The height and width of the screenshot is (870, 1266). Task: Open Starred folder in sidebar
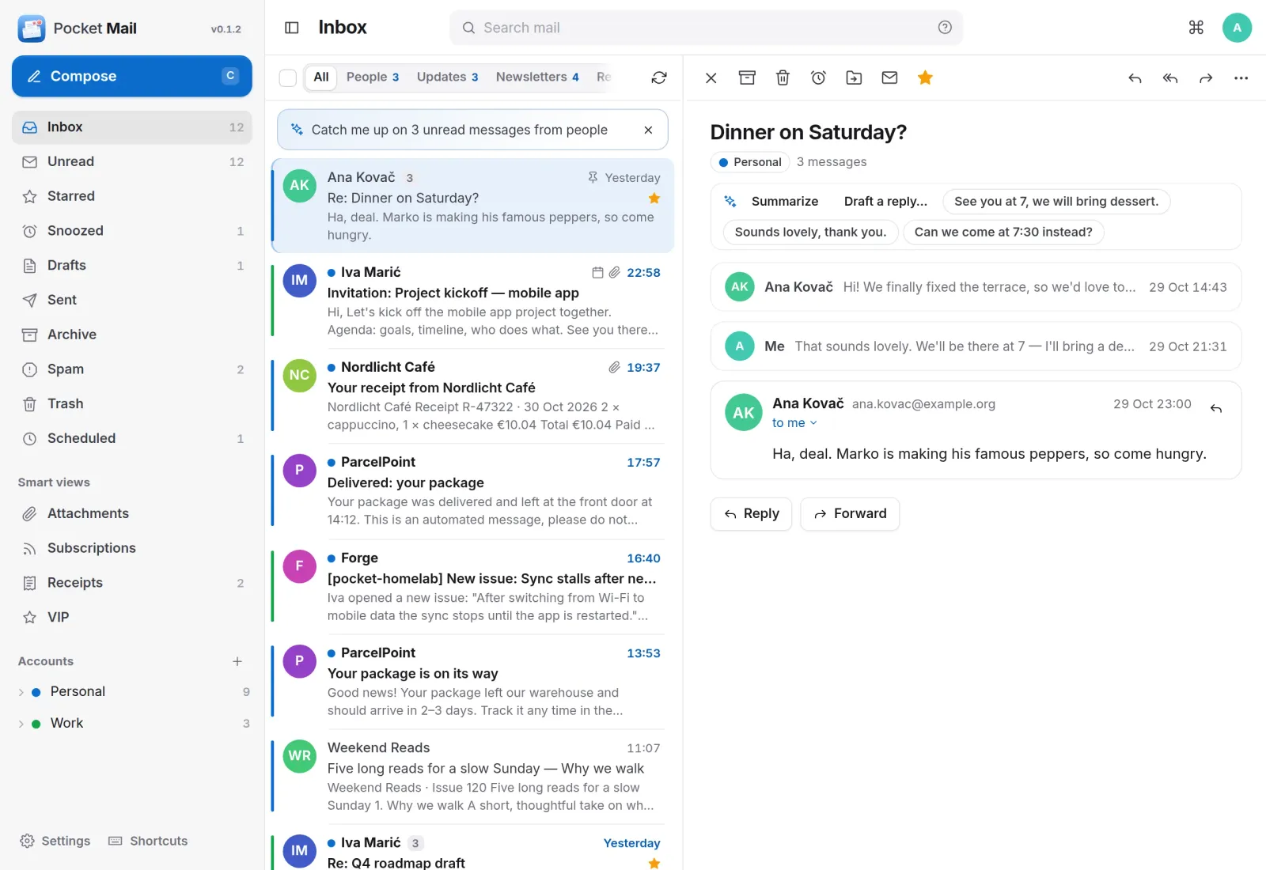pyautogui.click(x=132, y=196)
